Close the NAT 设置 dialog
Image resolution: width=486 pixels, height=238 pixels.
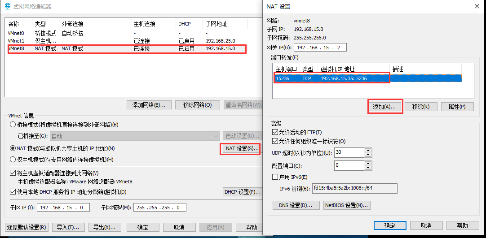click(x=477, y=6)
